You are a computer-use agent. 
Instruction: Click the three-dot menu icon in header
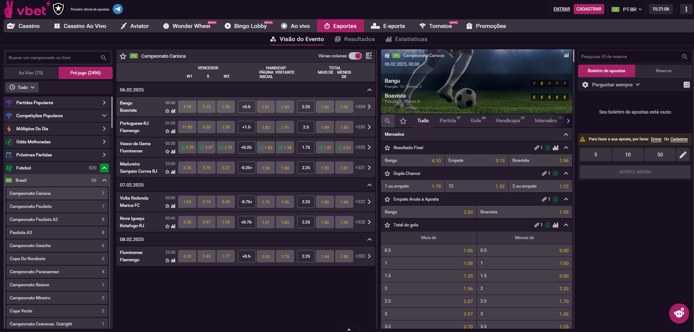coord(686,9)
